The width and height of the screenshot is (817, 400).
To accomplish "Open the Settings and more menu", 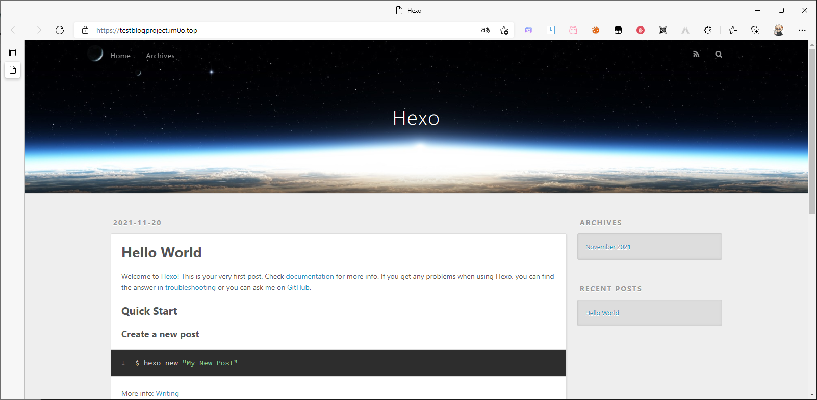I will pyautogui.click(x=802, y=30).
